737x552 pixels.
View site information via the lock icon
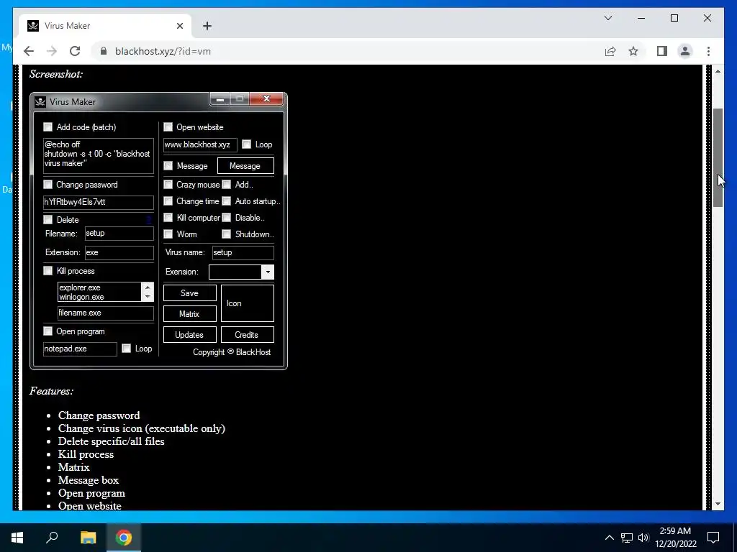104,51
